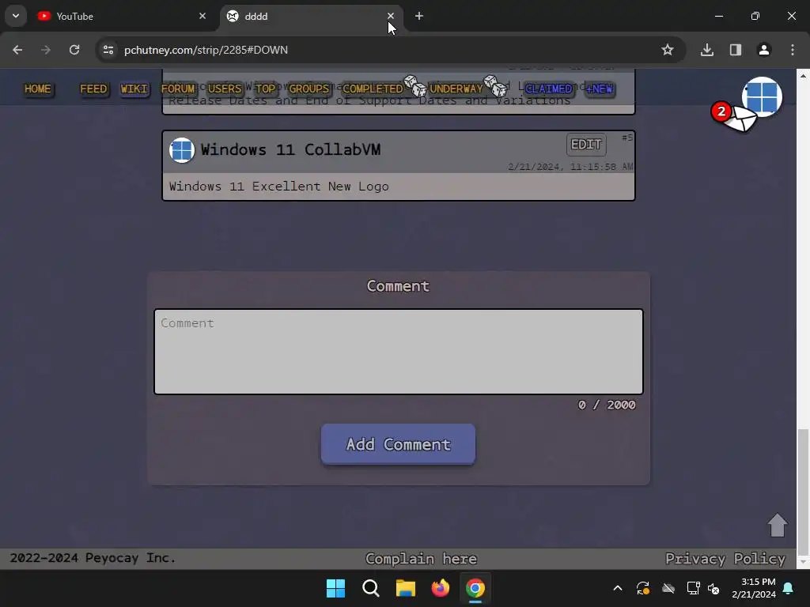
Task: Open the muted volume tray icon
Action: coord(714,588)
